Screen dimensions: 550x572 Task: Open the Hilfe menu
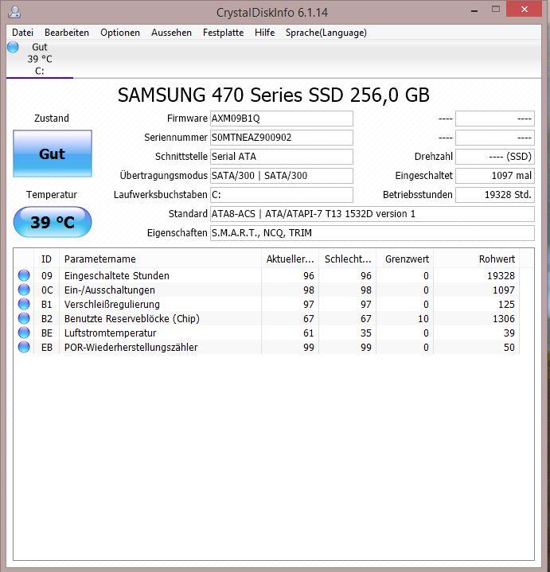pos(264,33)
